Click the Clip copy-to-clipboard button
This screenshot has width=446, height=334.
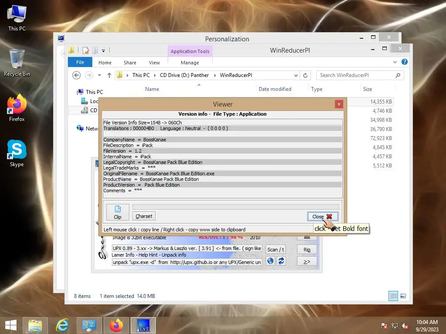118,212
